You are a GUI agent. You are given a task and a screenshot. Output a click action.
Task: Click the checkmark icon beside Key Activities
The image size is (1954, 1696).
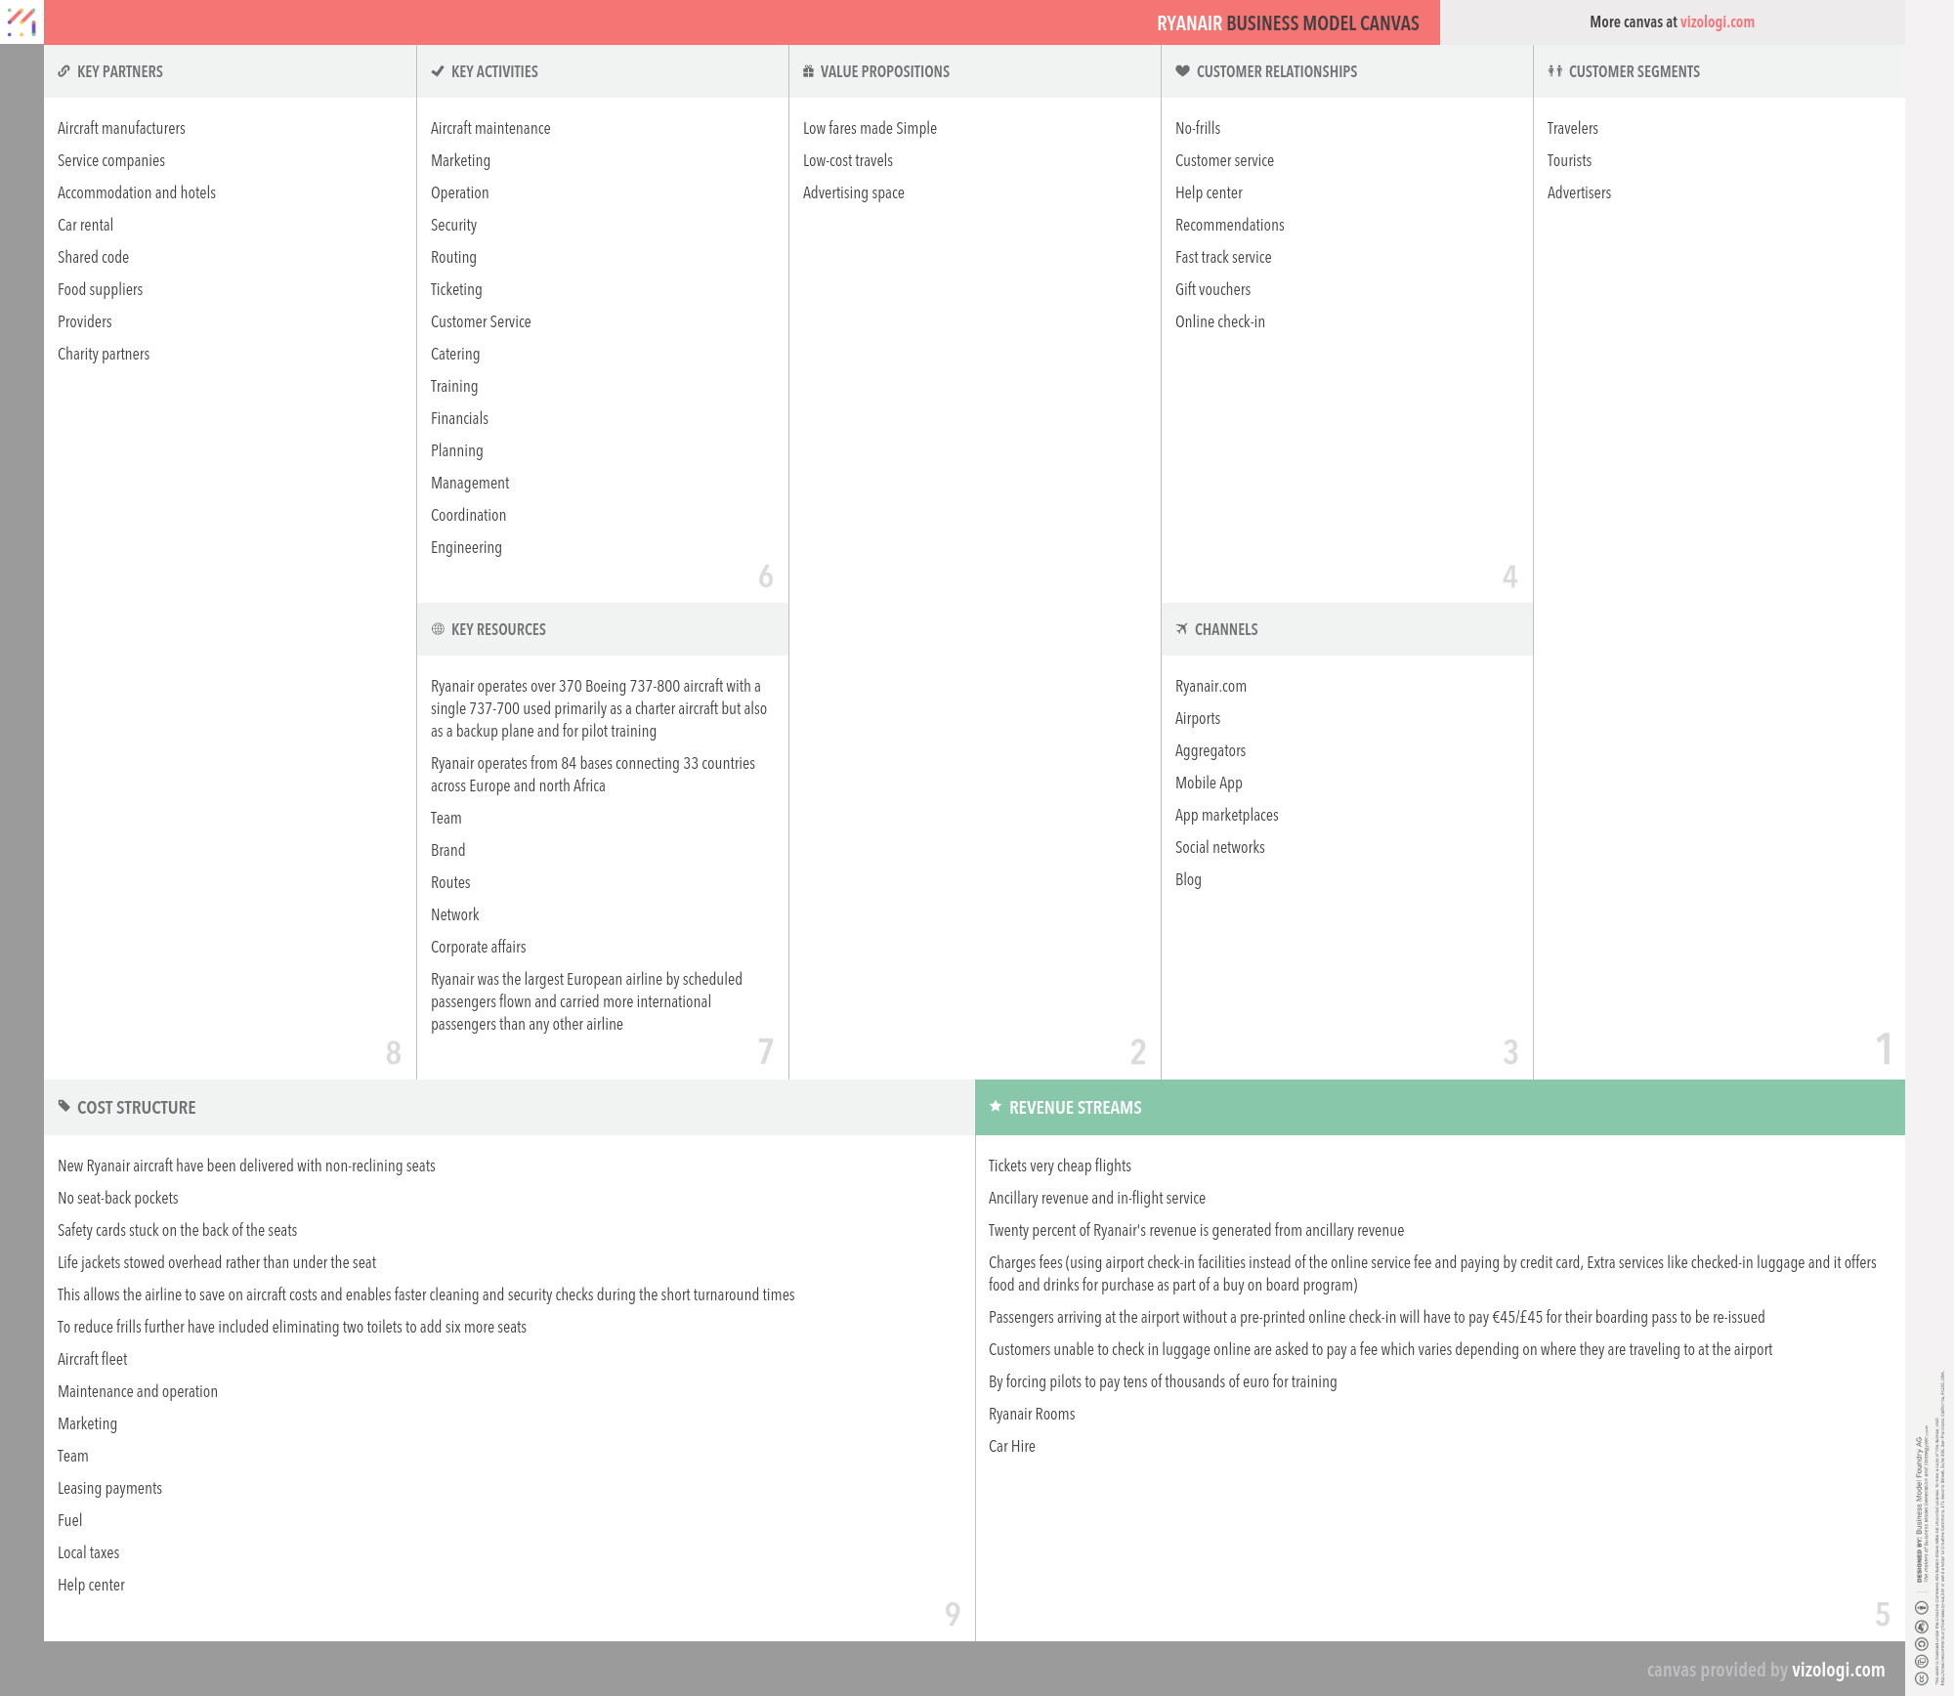click(x=438, y=71)
